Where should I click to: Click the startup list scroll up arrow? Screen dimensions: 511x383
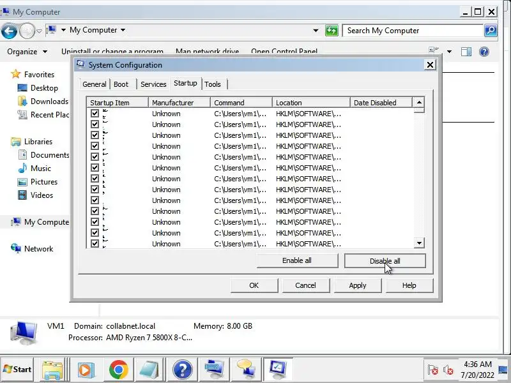(419, 102)
